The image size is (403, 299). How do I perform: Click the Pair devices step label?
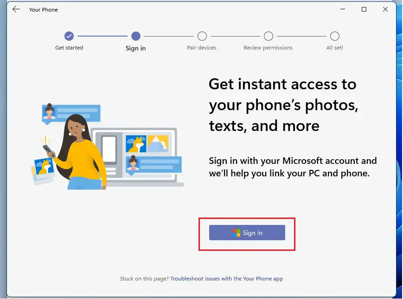coord(202,48)
